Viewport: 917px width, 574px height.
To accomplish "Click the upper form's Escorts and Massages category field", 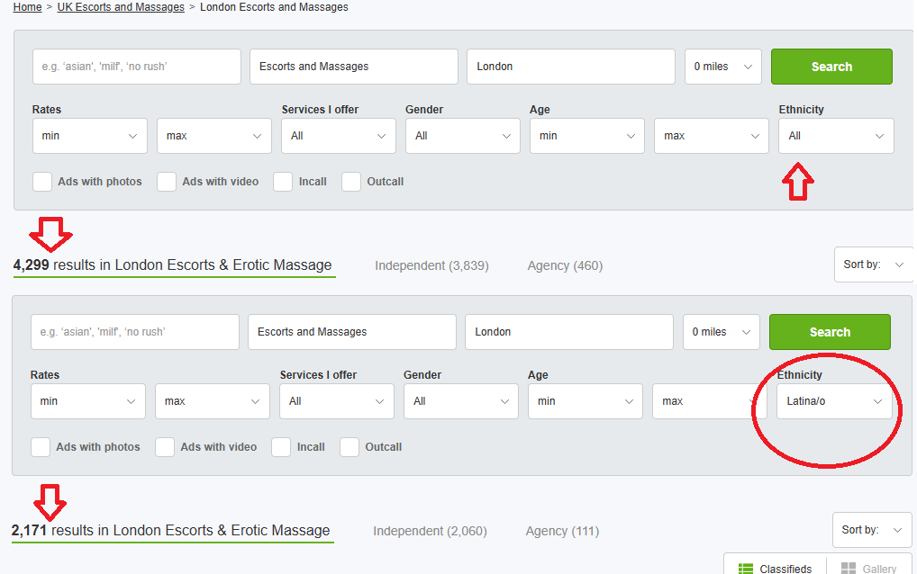I will (x=354, y=67).
